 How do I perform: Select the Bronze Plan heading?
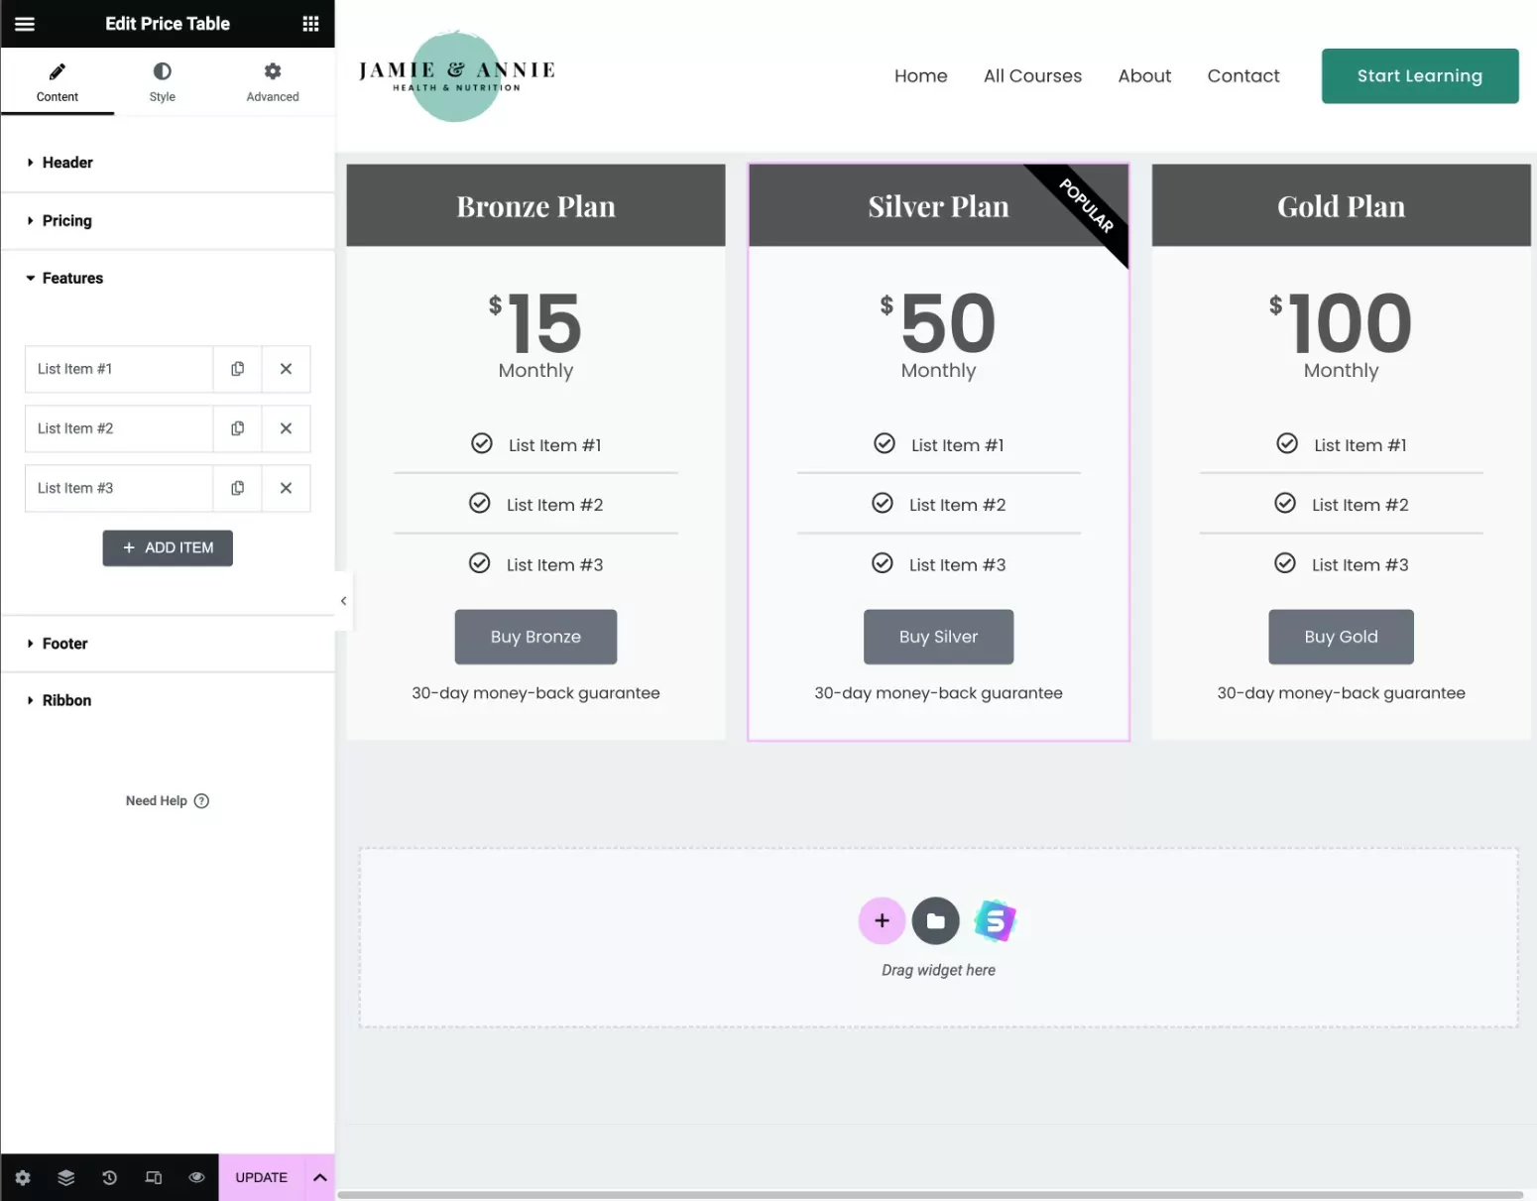tap(536, 206)
